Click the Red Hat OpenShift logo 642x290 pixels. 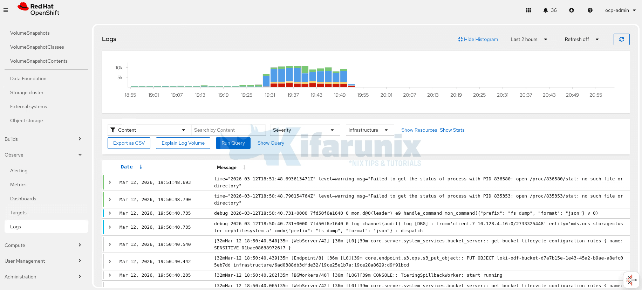coord(39,9)
